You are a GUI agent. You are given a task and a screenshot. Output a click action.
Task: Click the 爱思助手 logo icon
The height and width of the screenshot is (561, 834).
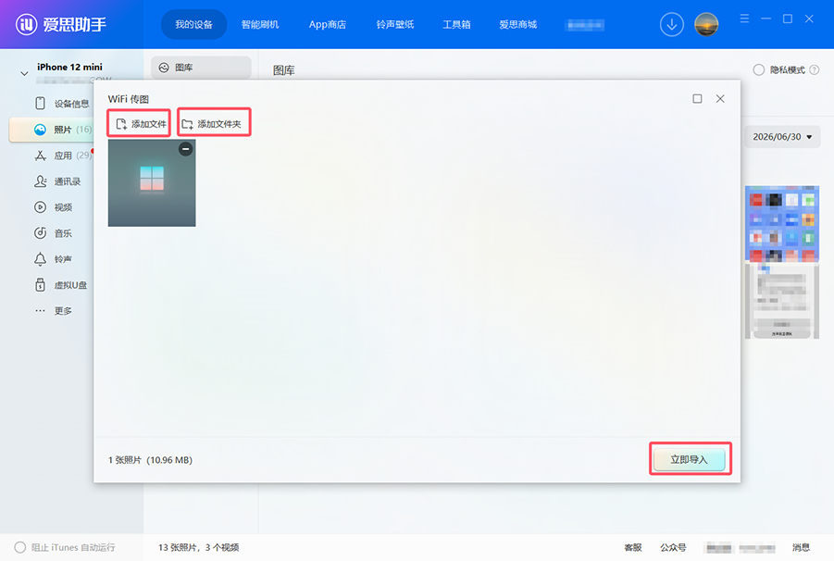(26, 24)
